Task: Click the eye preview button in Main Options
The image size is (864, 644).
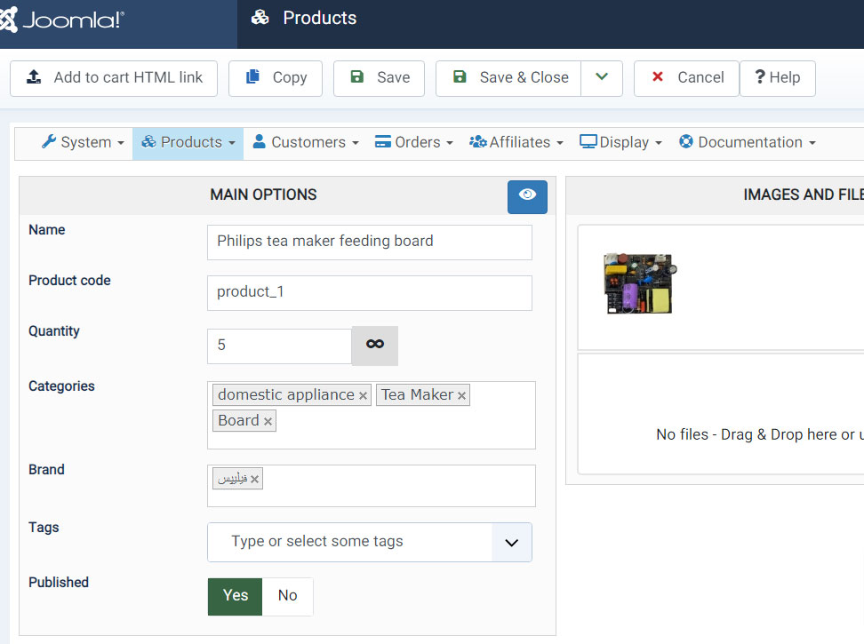Action: 527,196
